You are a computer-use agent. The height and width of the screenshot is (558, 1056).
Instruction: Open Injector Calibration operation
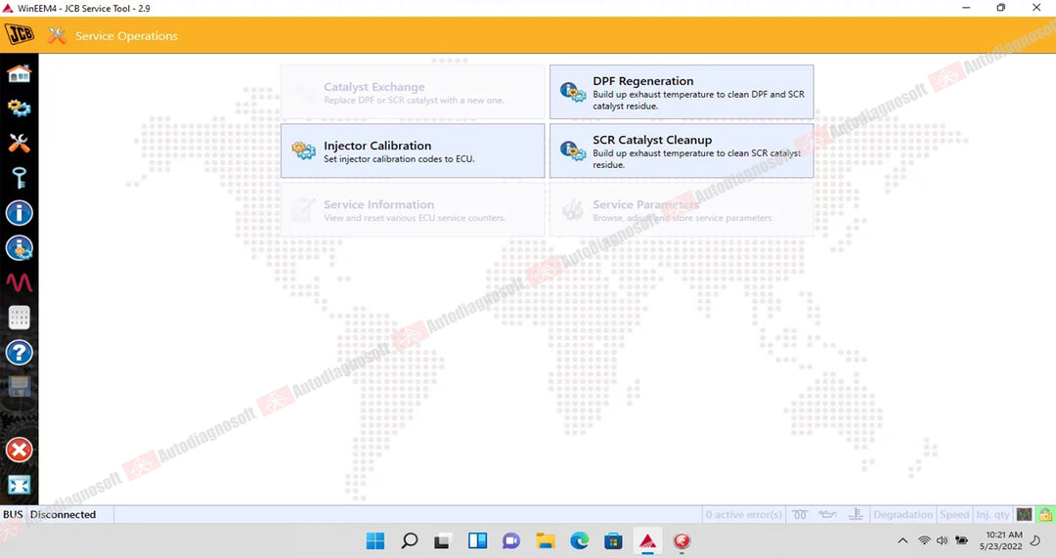(x=413, y=150)
